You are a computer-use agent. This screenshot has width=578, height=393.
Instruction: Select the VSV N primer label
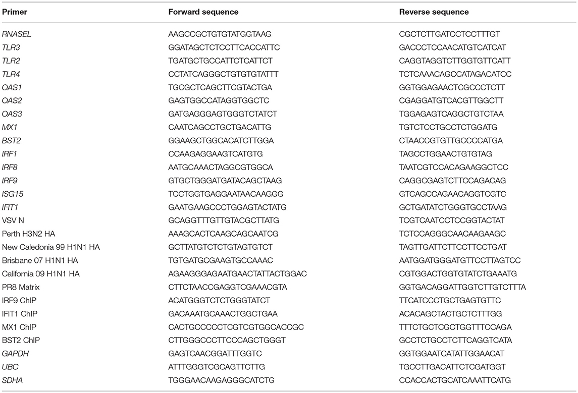tap(13, 220)
